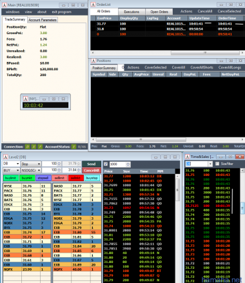
Task: Click the clock widget logo icon
Action: point(25,99)
